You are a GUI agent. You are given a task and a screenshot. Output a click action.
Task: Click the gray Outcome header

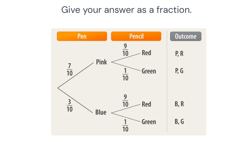[x=186, y=36]
